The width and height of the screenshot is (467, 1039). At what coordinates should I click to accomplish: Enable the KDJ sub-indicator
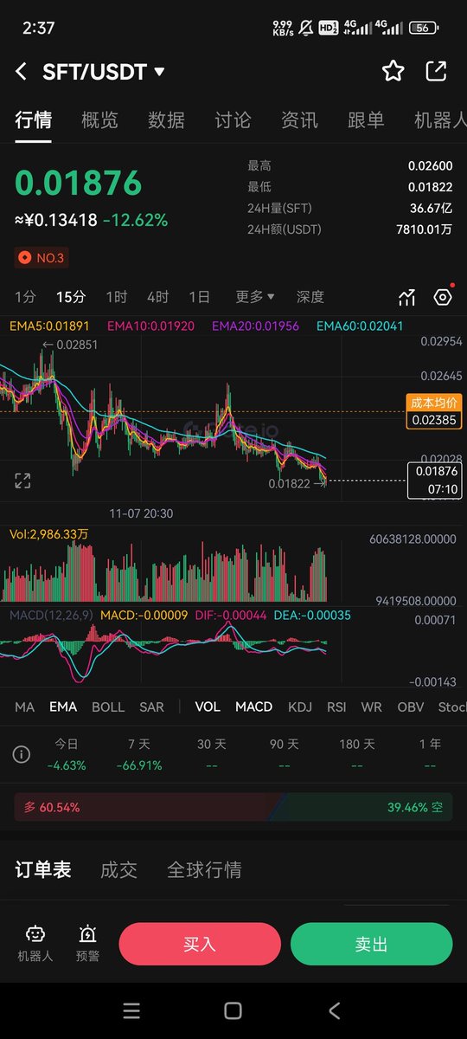[300, 707]
